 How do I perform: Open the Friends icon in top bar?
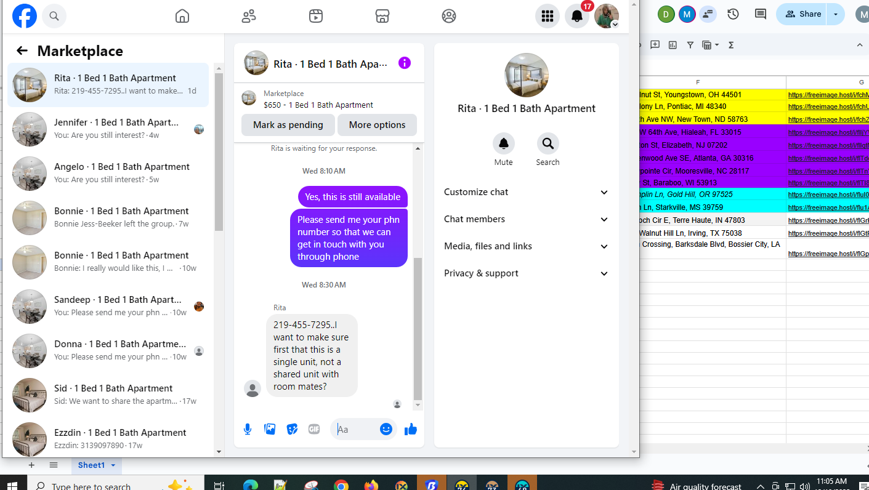[x=249, y=16]
